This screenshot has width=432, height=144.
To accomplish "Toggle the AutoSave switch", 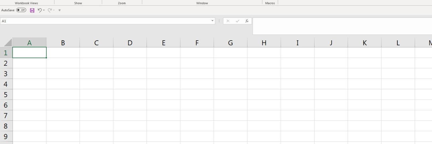I will [x=21, y=10].
